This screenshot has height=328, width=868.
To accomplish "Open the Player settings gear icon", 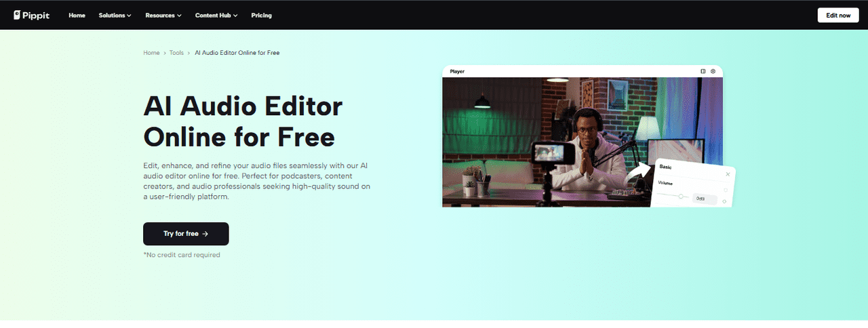I will [713, 71].
